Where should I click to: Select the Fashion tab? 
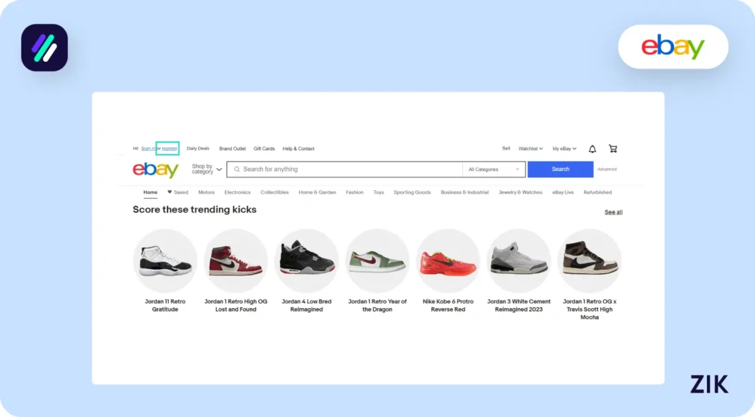[x=355, y=192]
